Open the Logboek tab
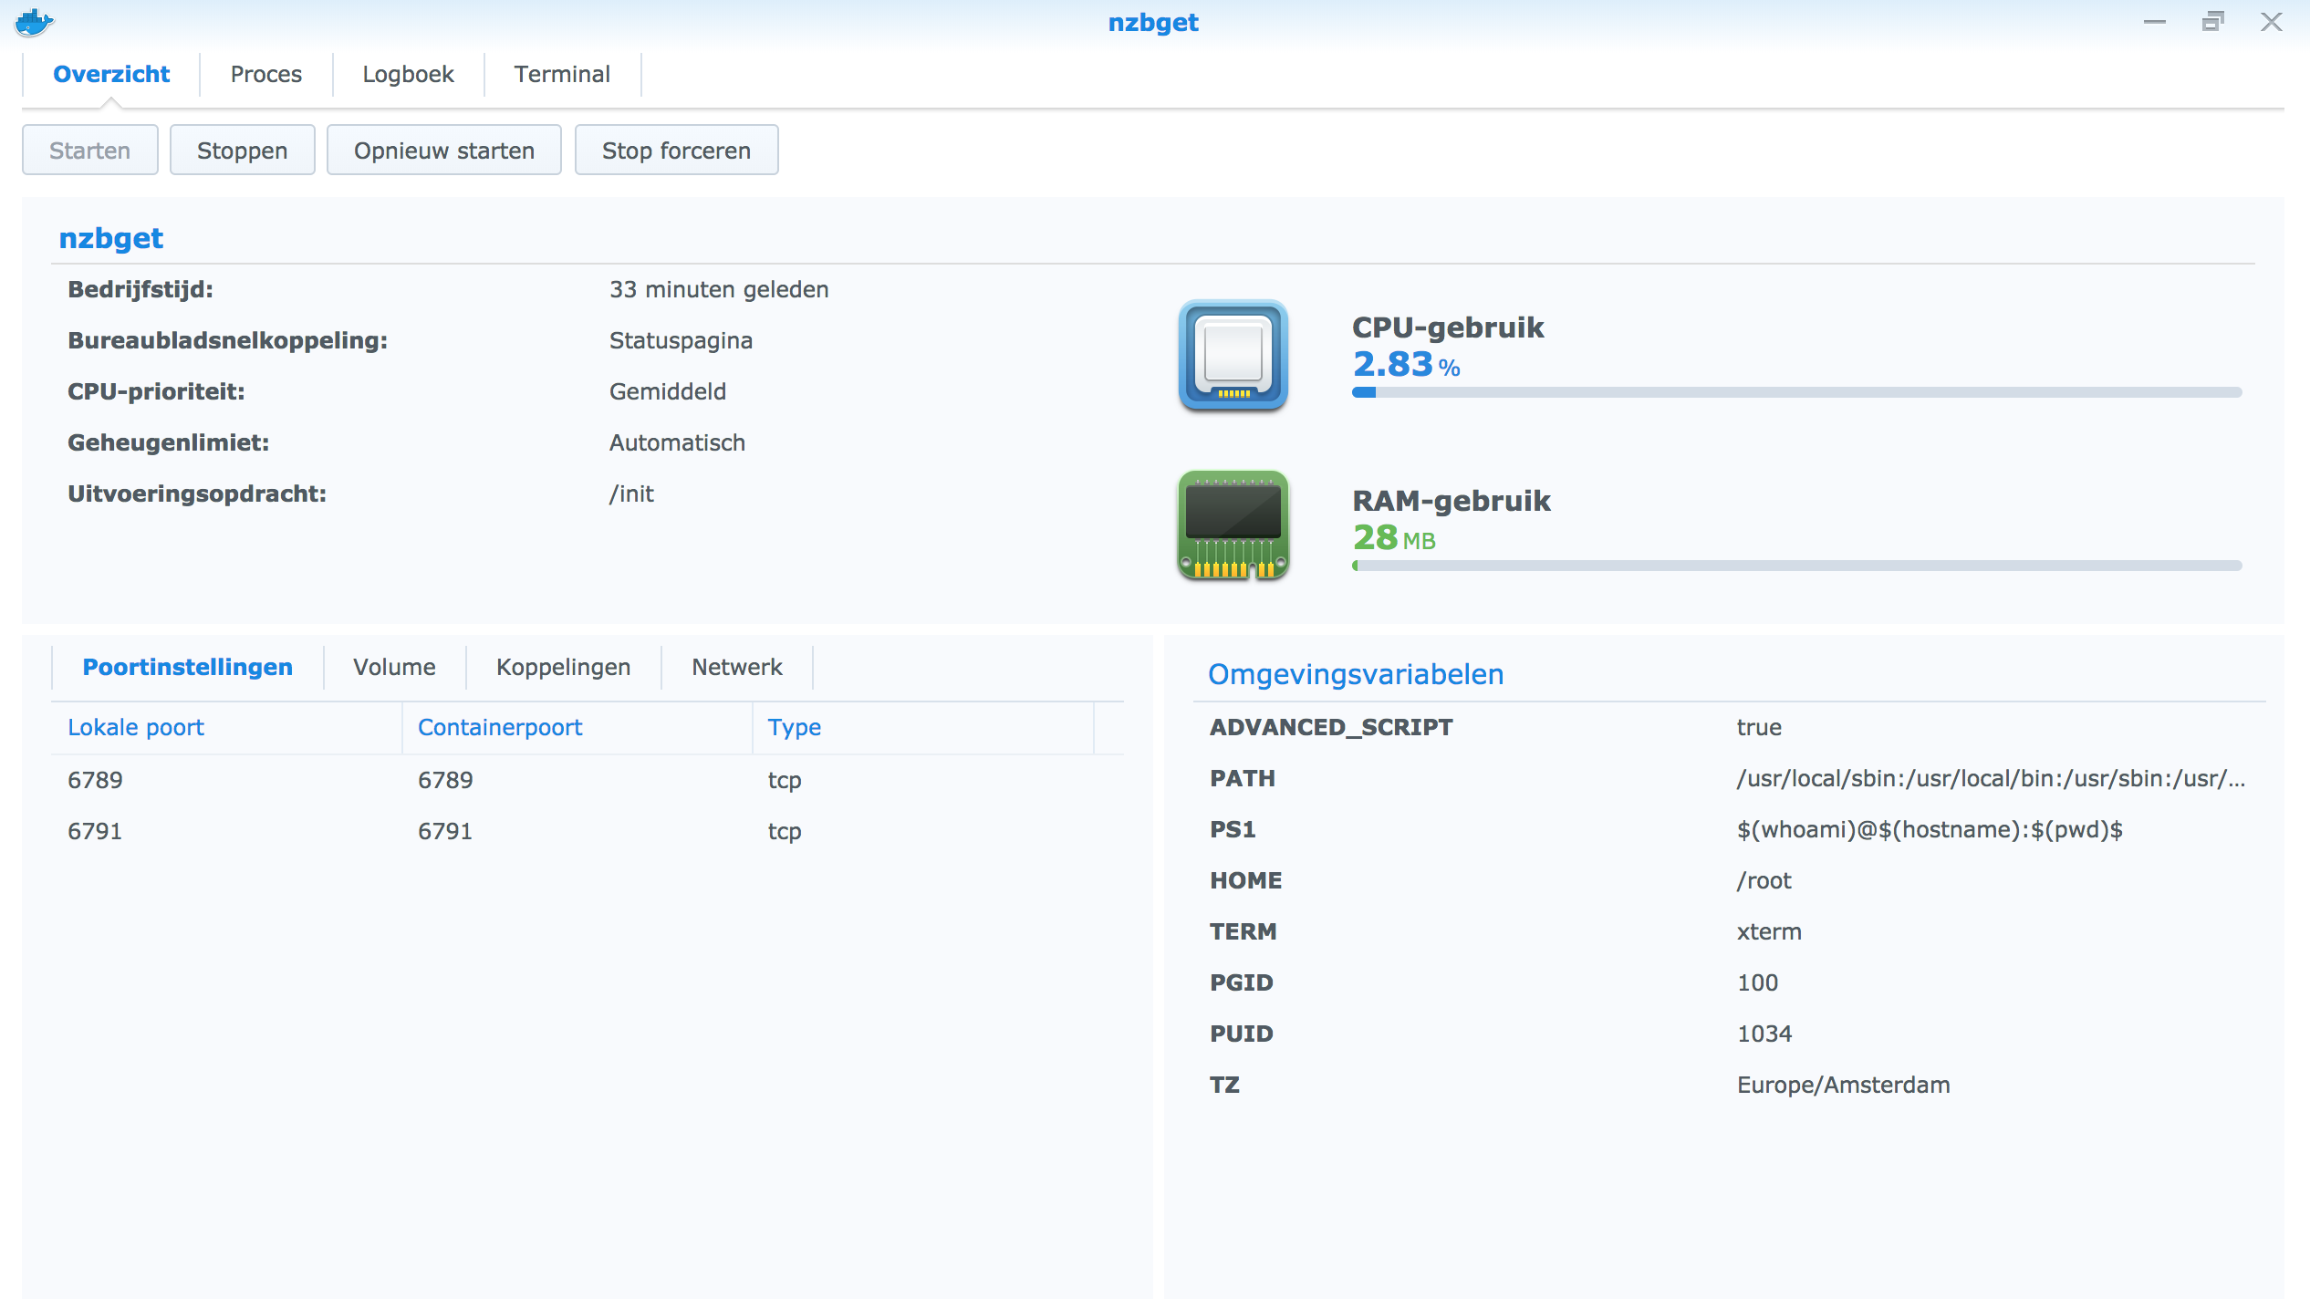 (x=409, y=74)
